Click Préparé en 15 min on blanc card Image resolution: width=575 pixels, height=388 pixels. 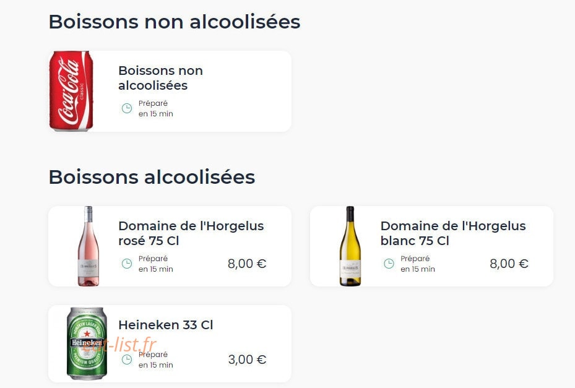[x=418, y=264]
